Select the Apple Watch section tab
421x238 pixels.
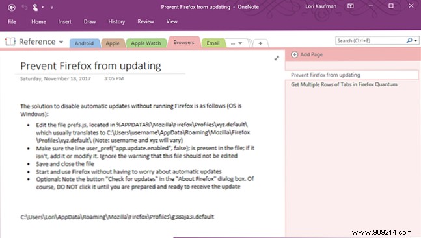(146, 43)
